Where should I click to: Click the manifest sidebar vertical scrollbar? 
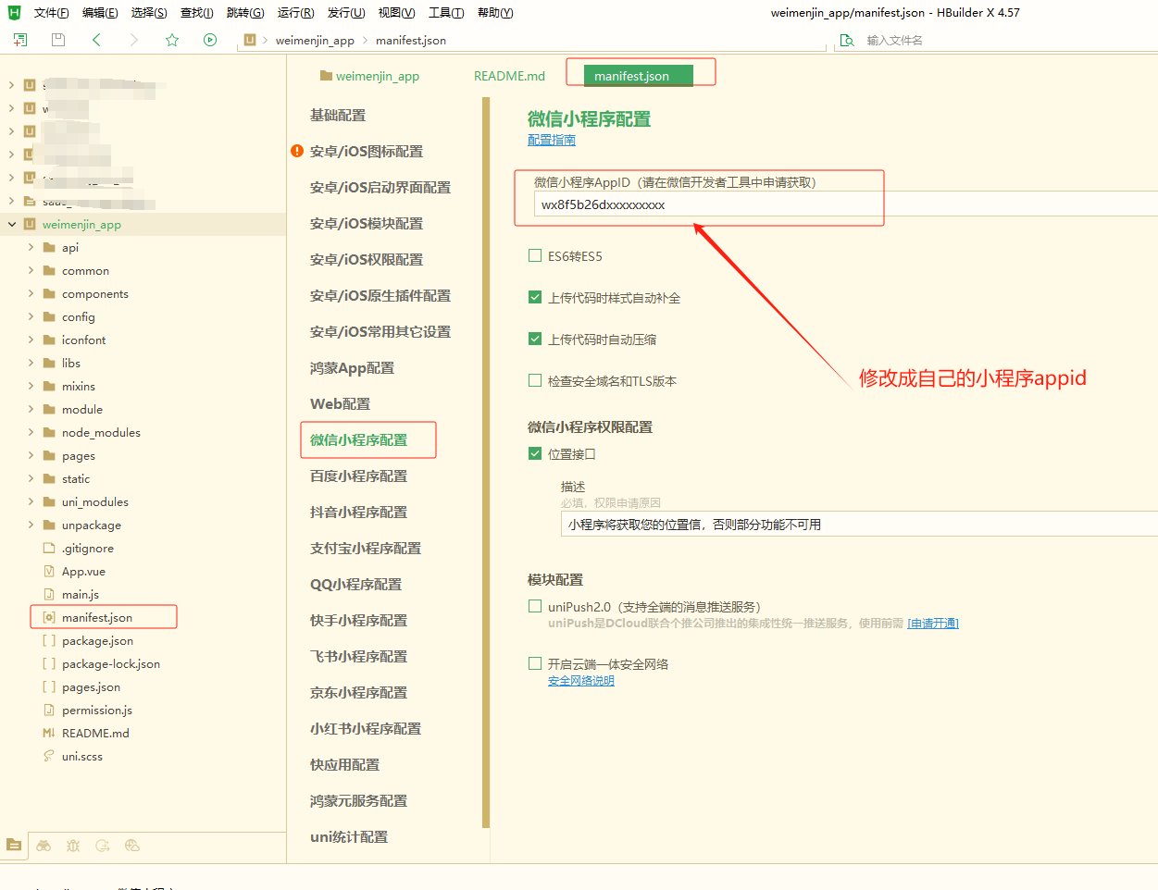(x=486, y=463)
